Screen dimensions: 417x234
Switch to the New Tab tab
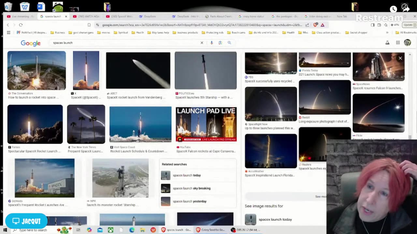(342, 16)
